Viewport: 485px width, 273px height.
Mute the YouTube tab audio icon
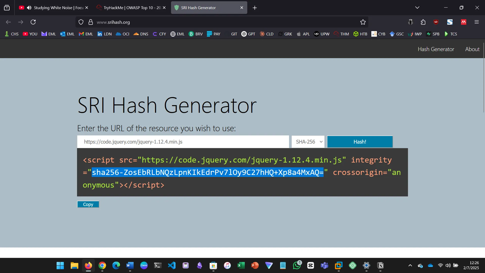[29, 8]
